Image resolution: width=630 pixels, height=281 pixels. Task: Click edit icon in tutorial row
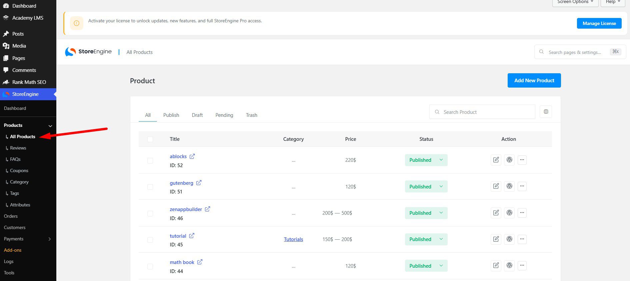(x=496, y=239)
